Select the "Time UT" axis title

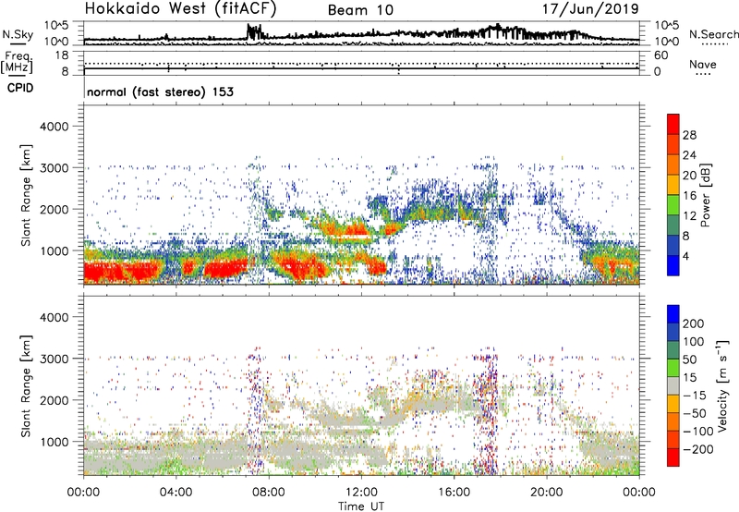click(361, 506)
